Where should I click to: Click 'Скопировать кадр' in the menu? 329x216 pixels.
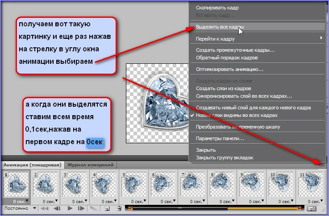[217, 8]
